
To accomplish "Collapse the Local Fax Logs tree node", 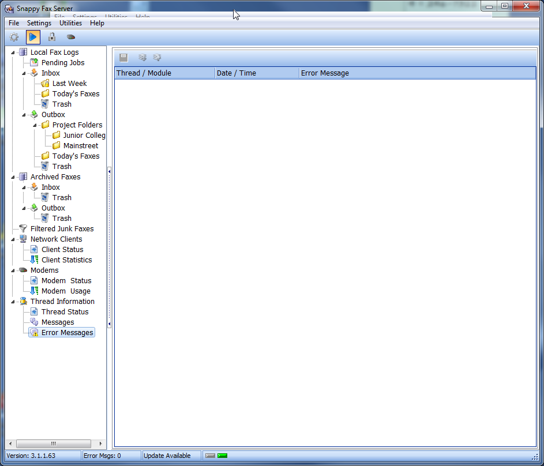I will coord(13,52).
